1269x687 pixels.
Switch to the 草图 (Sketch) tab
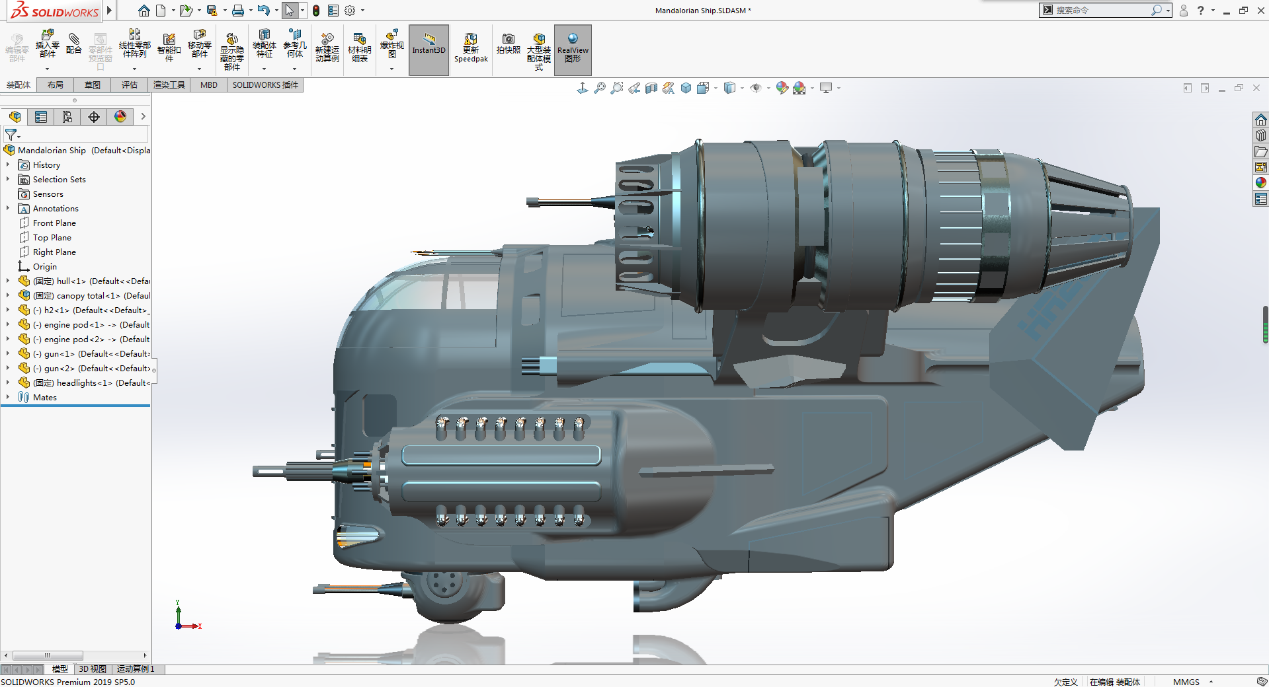[x=93, y=85]
